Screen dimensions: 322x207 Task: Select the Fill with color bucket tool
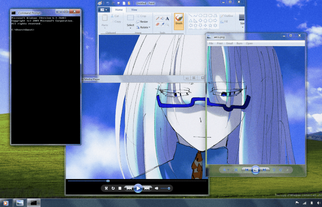tap(162, 19)
